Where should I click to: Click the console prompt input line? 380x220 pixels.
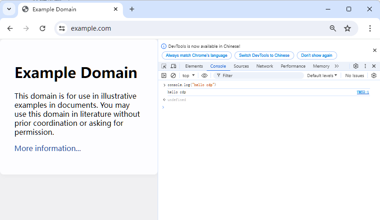(x=269, y=107)
